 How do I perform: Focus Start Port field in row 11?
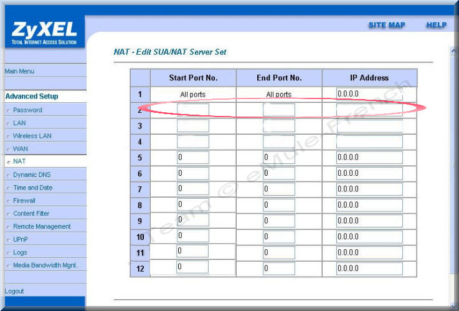point(192,251)
